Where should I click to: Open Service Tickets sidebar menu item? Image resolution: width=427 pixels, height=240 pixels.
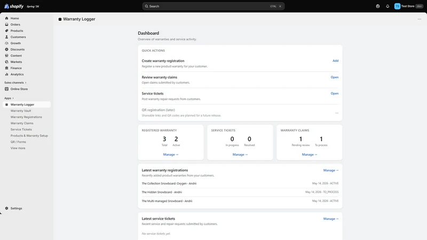click(21, 130)
